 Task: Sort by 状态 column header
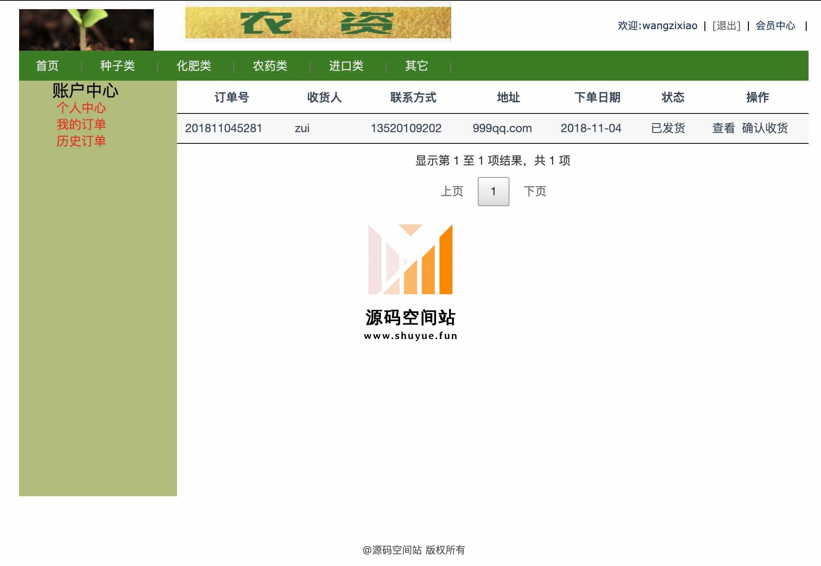tap(673, 97)
